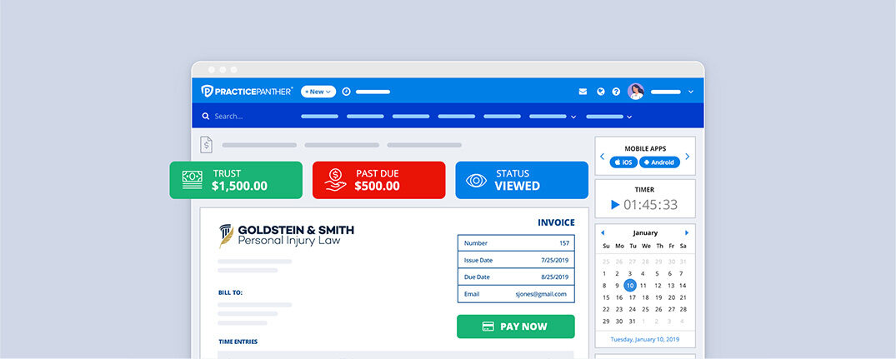
Task: Go to previous month in calendar
Action: click(x=603, y=233)
